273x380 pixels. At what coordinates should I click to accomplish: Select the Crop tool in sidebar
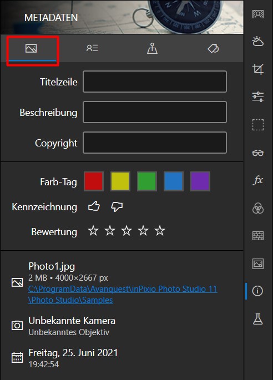point(257,69)
